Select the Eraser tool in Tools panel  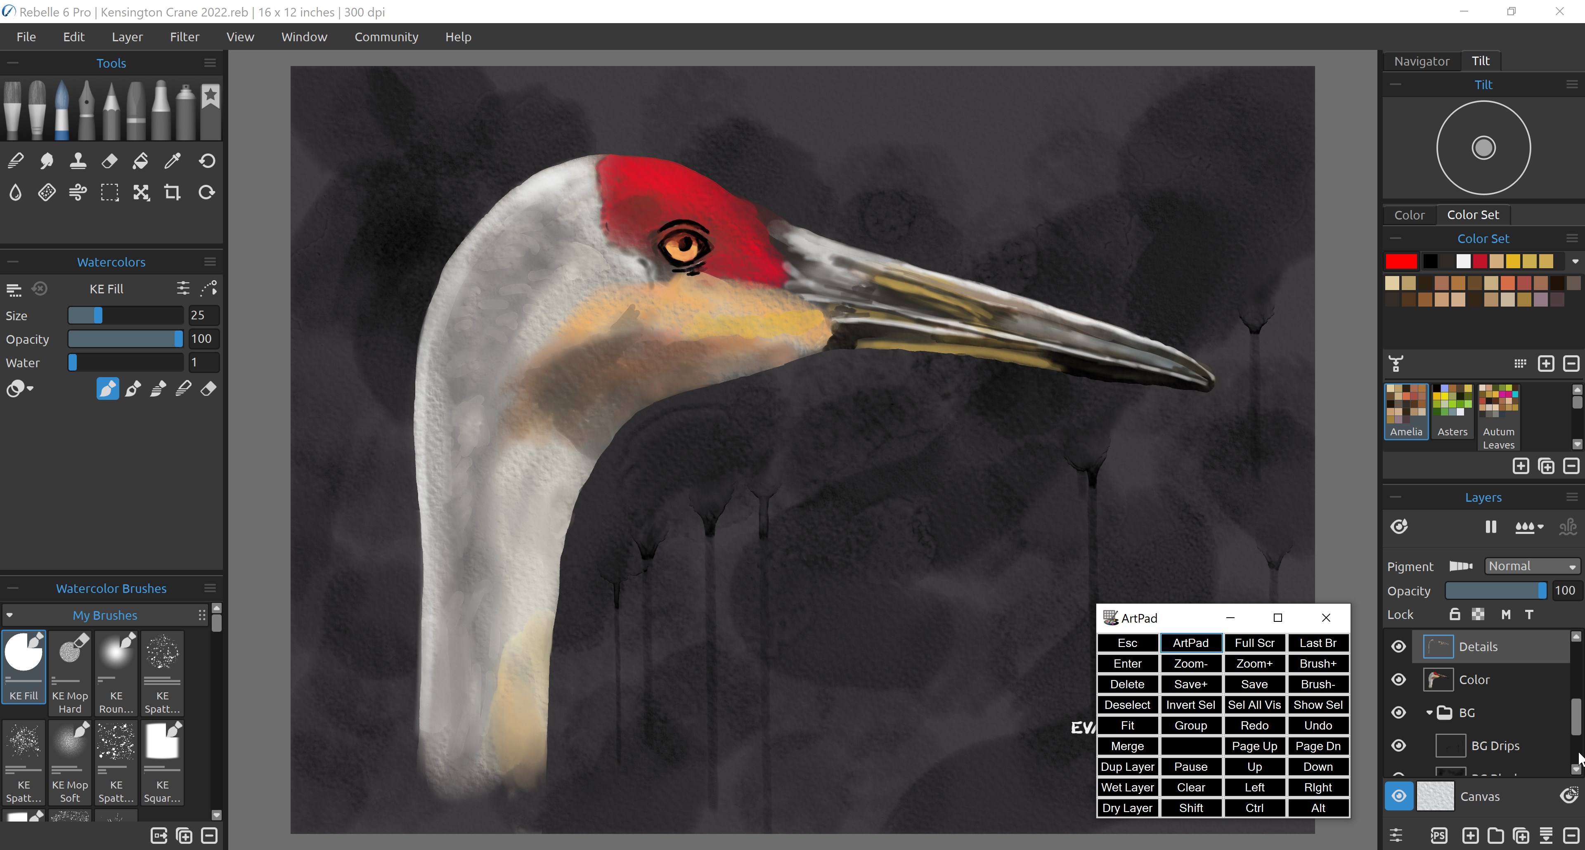coord(109,161)
